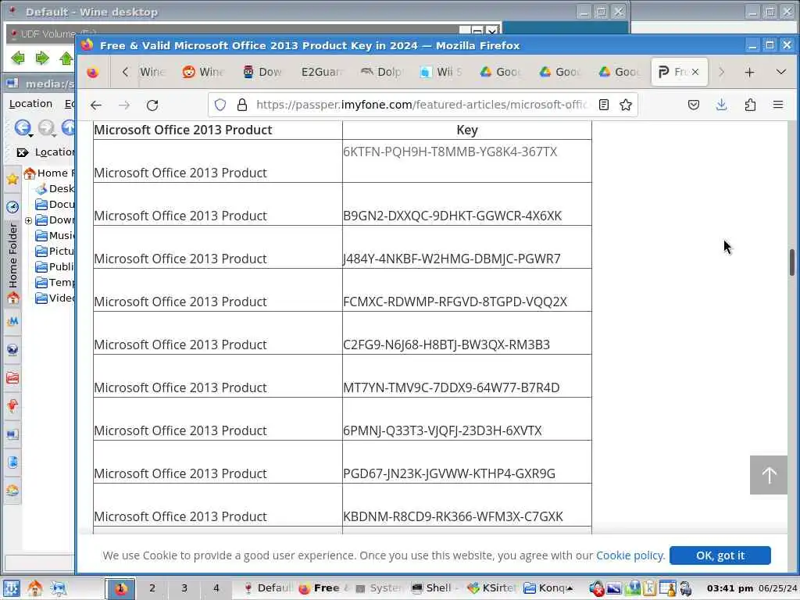Open Home Folder in Konqueror tree
Screen dimensions: 800x600
pos(50,173)
